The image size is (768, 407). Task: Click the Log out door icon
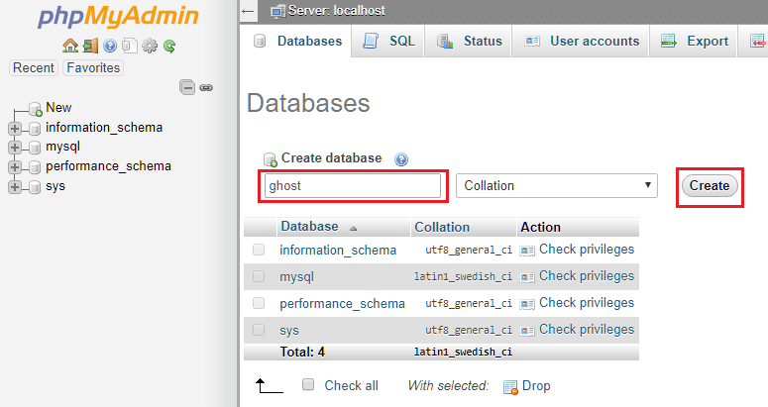90,46
